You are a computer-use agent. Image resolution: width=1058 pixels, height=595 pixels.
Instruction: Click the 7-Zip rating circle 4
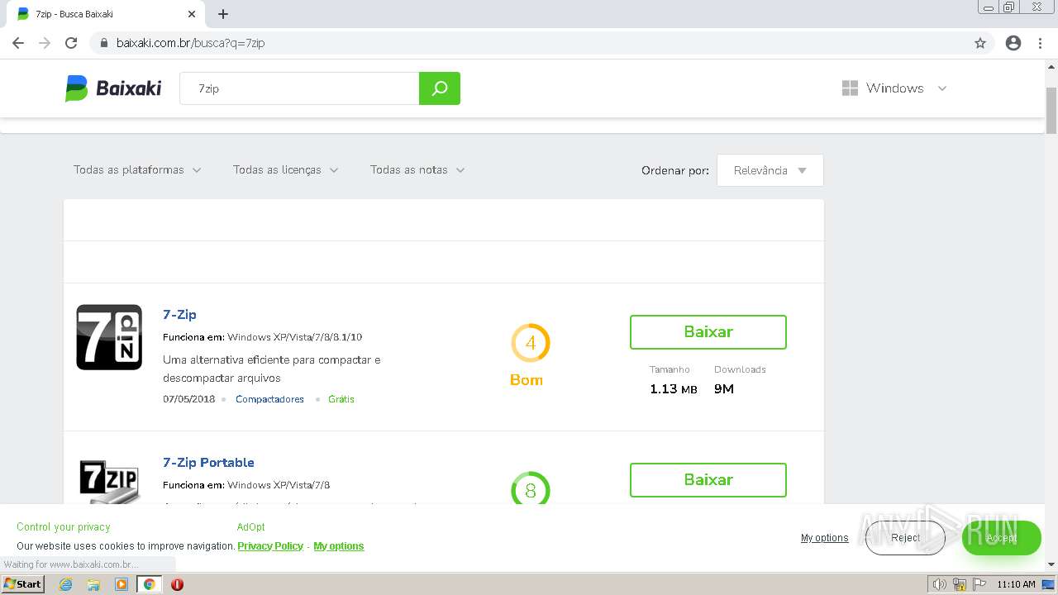pos(530,343)
